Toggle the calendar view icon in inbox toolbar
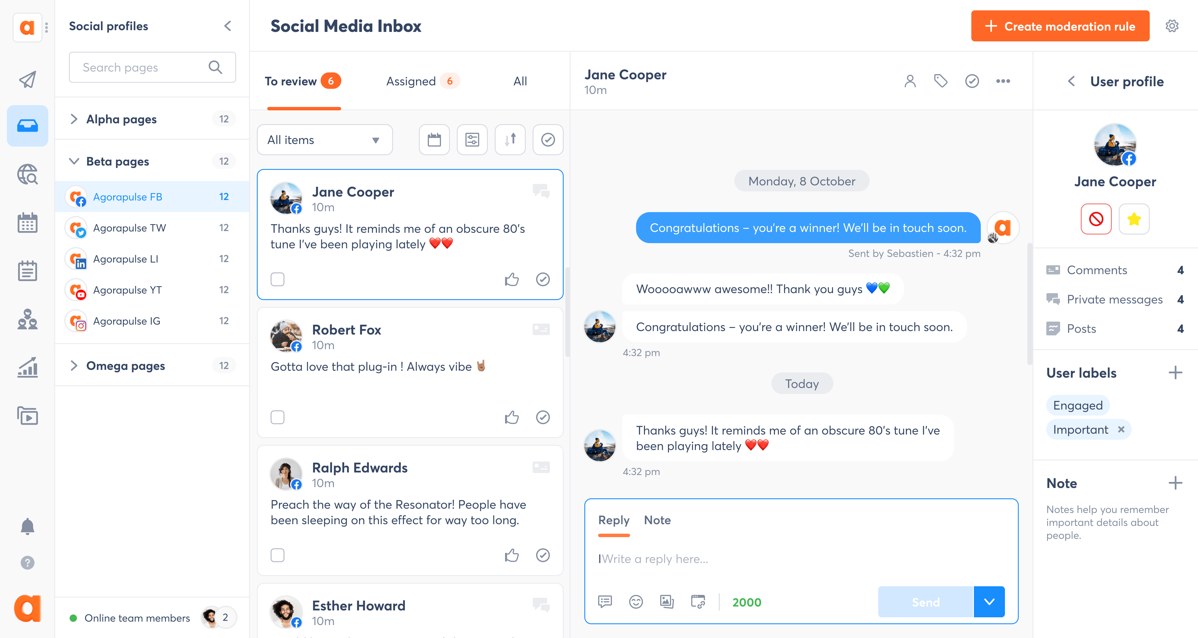This screenshot has width=1198, height=638. 434,140
